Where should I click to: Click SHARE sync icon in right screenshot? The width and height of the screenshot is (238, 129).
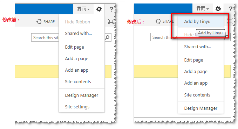click(x=158, y=21)
